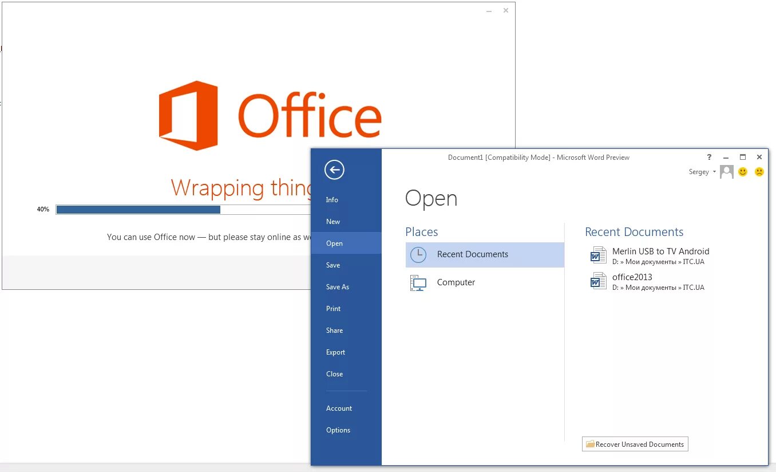Open Word Options
776x472 pixels.
tap(346, 430)
